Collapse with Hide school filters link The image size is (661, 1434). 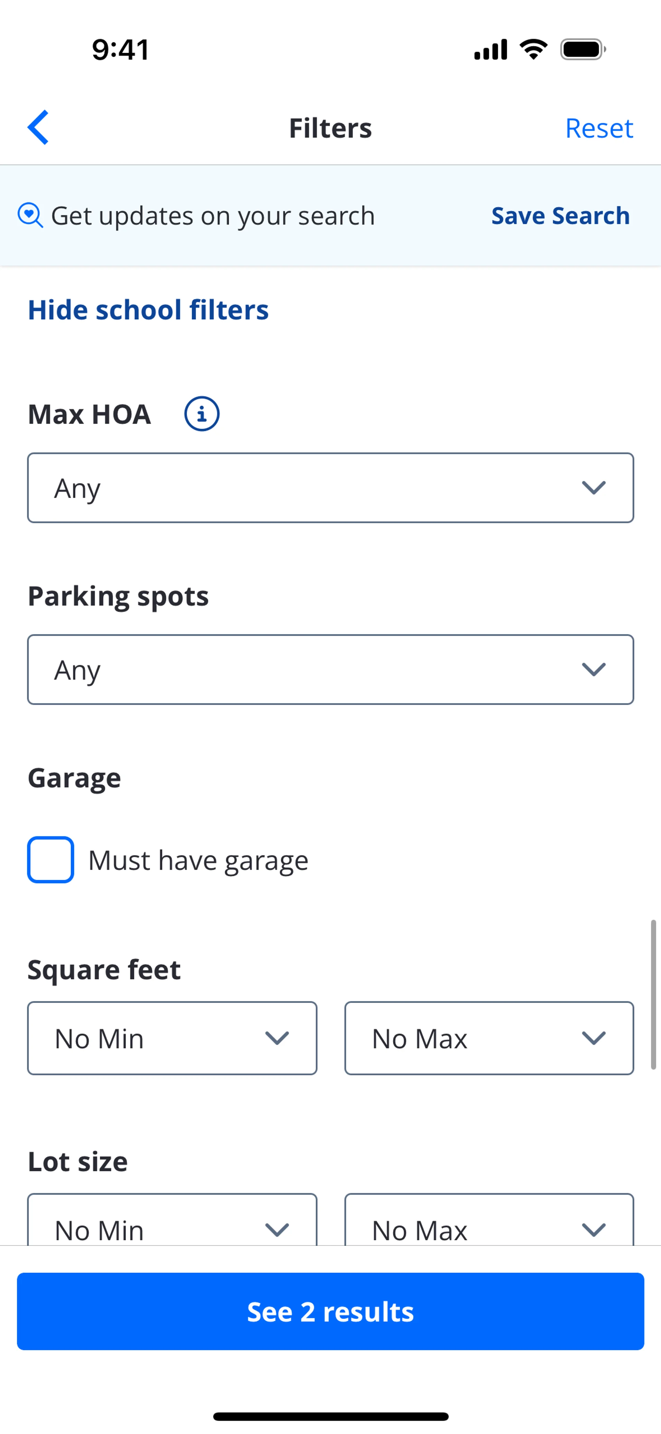148,310
